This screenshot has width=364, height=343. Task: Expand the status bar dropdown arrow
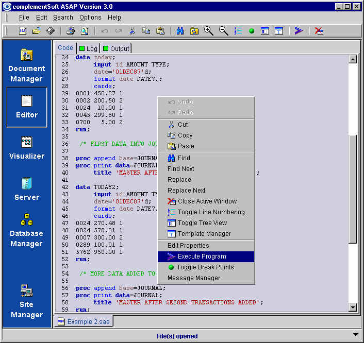tap(355, 335)
